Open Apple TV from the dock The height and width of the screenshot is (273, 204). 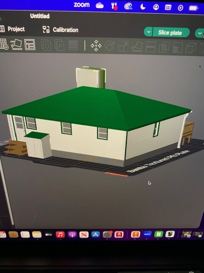tap(48, 235)
